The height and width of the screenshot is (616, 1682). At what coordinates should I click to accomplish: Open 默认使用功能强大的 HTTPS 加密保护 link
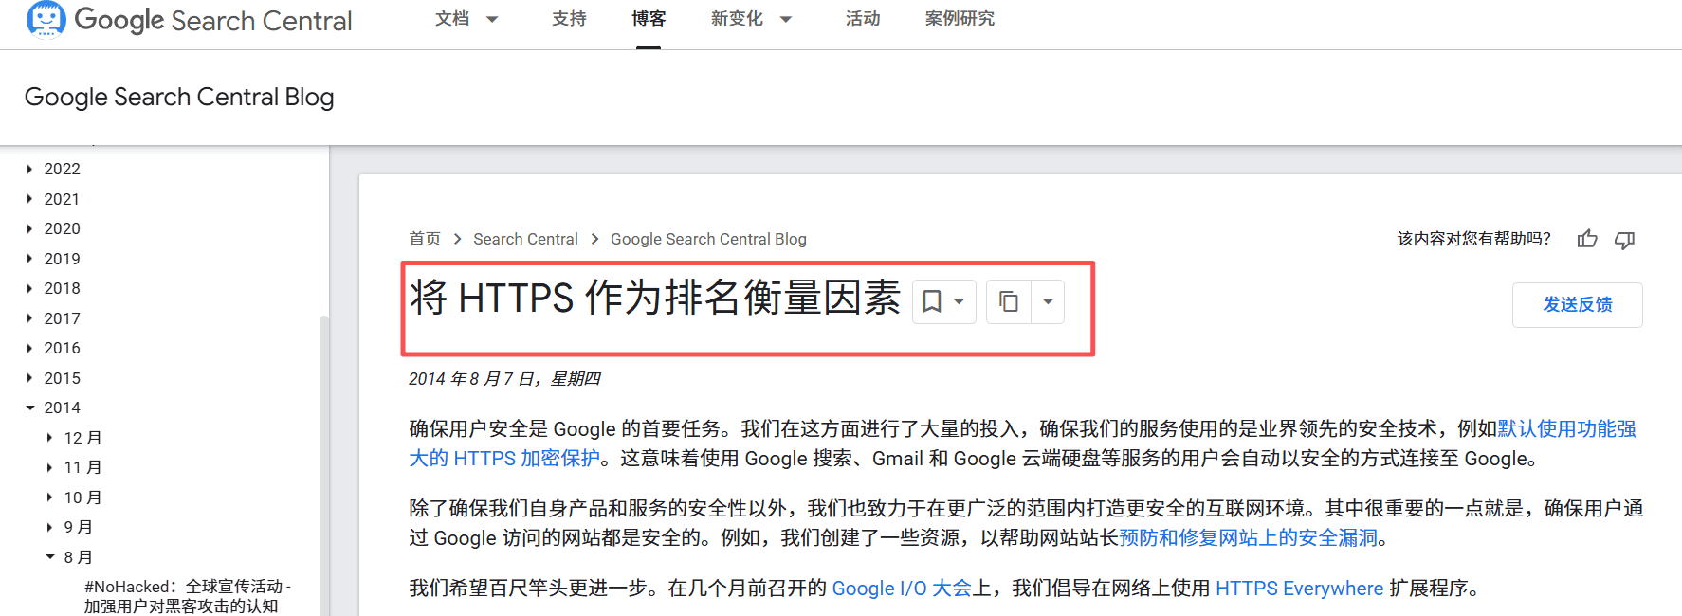[1567, 428]
